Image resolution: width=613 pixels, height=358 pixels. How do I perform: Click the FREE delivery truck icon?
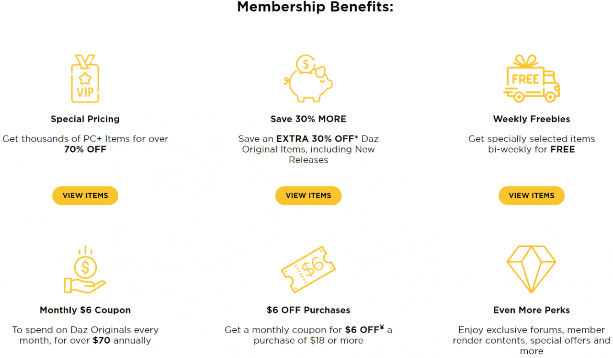[x=532, y=79]
